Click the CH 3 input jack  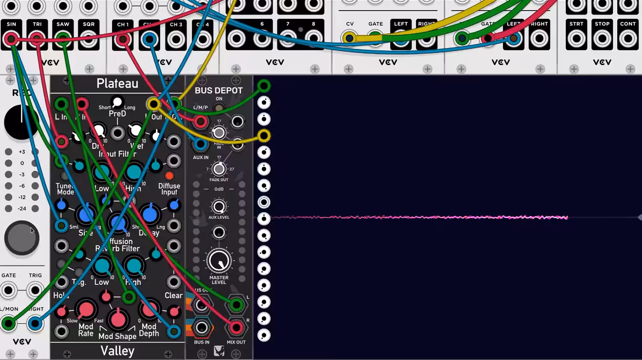pyautogui.click(x=176, y=39)
